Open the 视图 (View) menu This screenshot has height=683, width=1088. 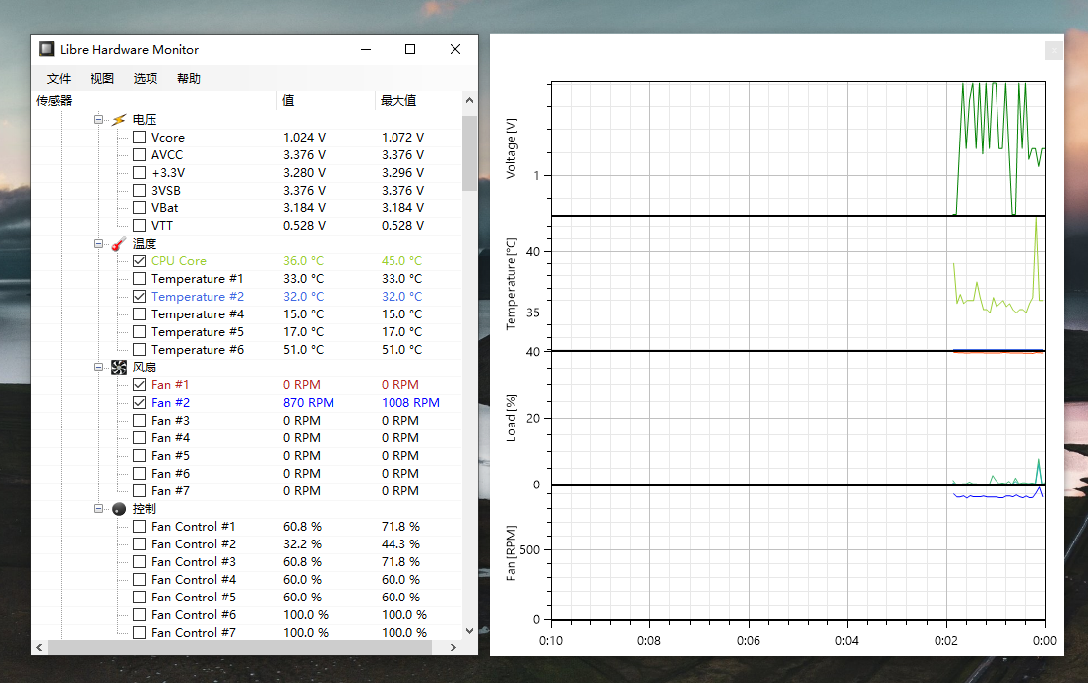click(x=102, y=79)
